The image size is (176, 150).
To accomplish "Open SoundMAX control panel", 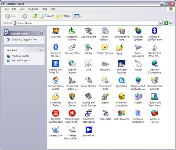I will (89, 131).
